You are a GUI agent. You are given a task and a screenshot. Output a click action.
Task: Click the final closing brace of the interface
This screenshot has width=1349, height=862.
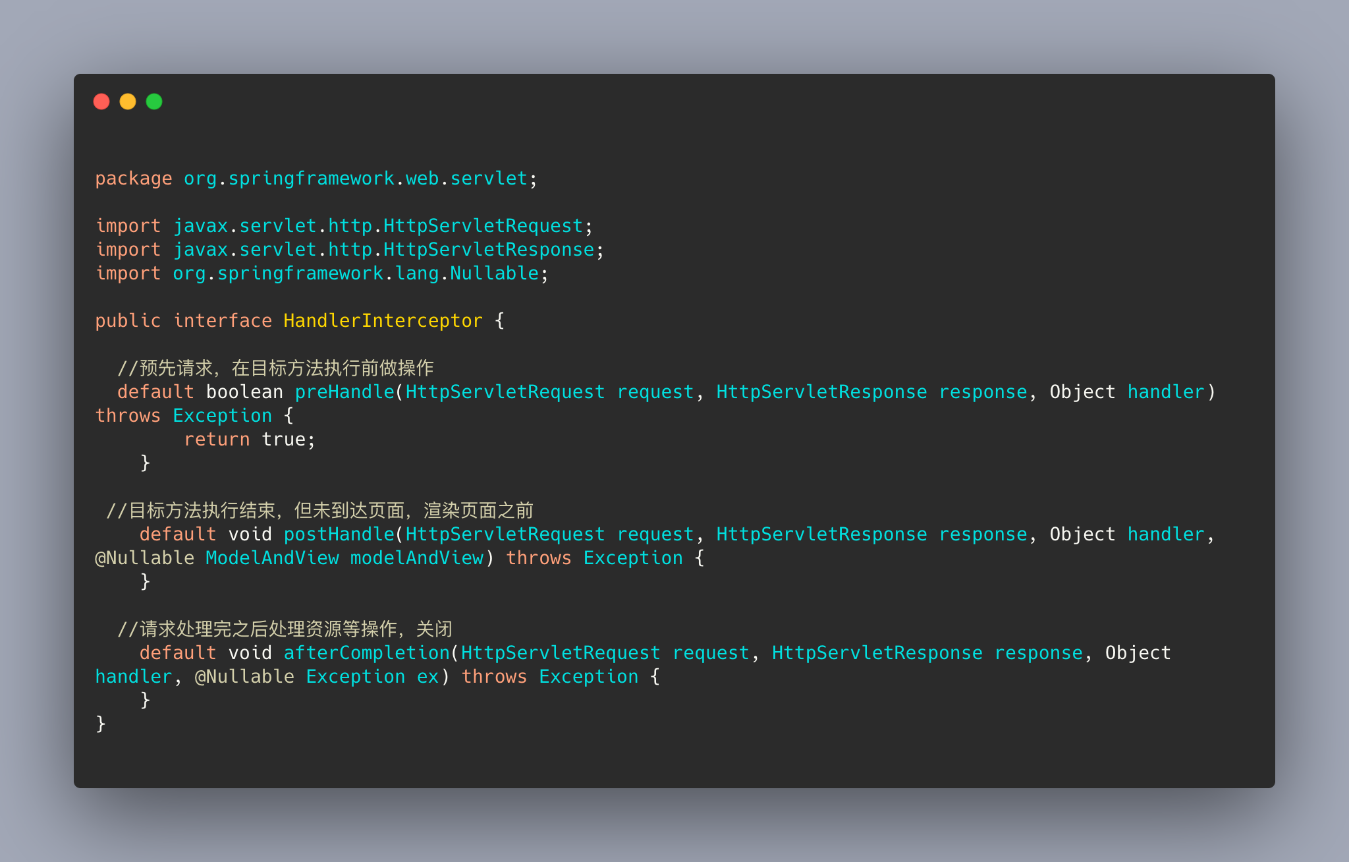click(101, 724)
